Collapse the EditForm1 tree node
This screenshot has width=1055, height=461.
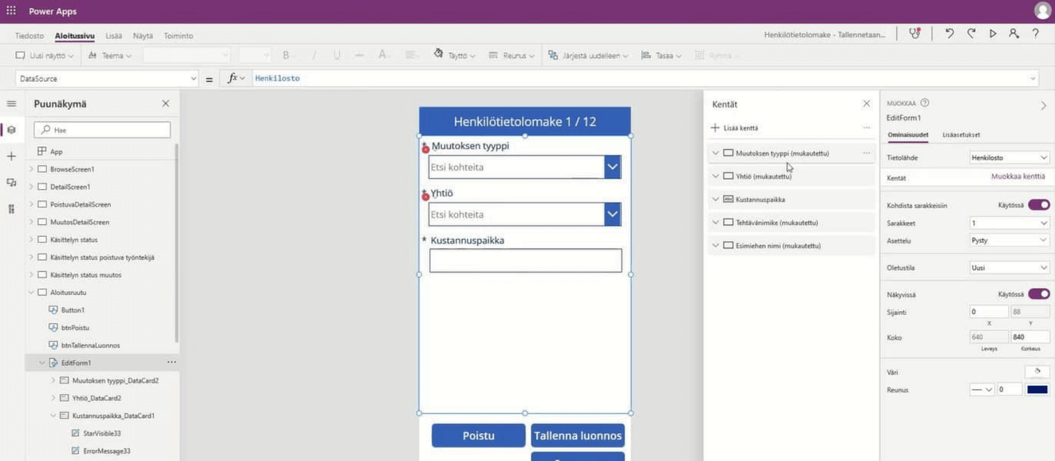coord(42,363)
